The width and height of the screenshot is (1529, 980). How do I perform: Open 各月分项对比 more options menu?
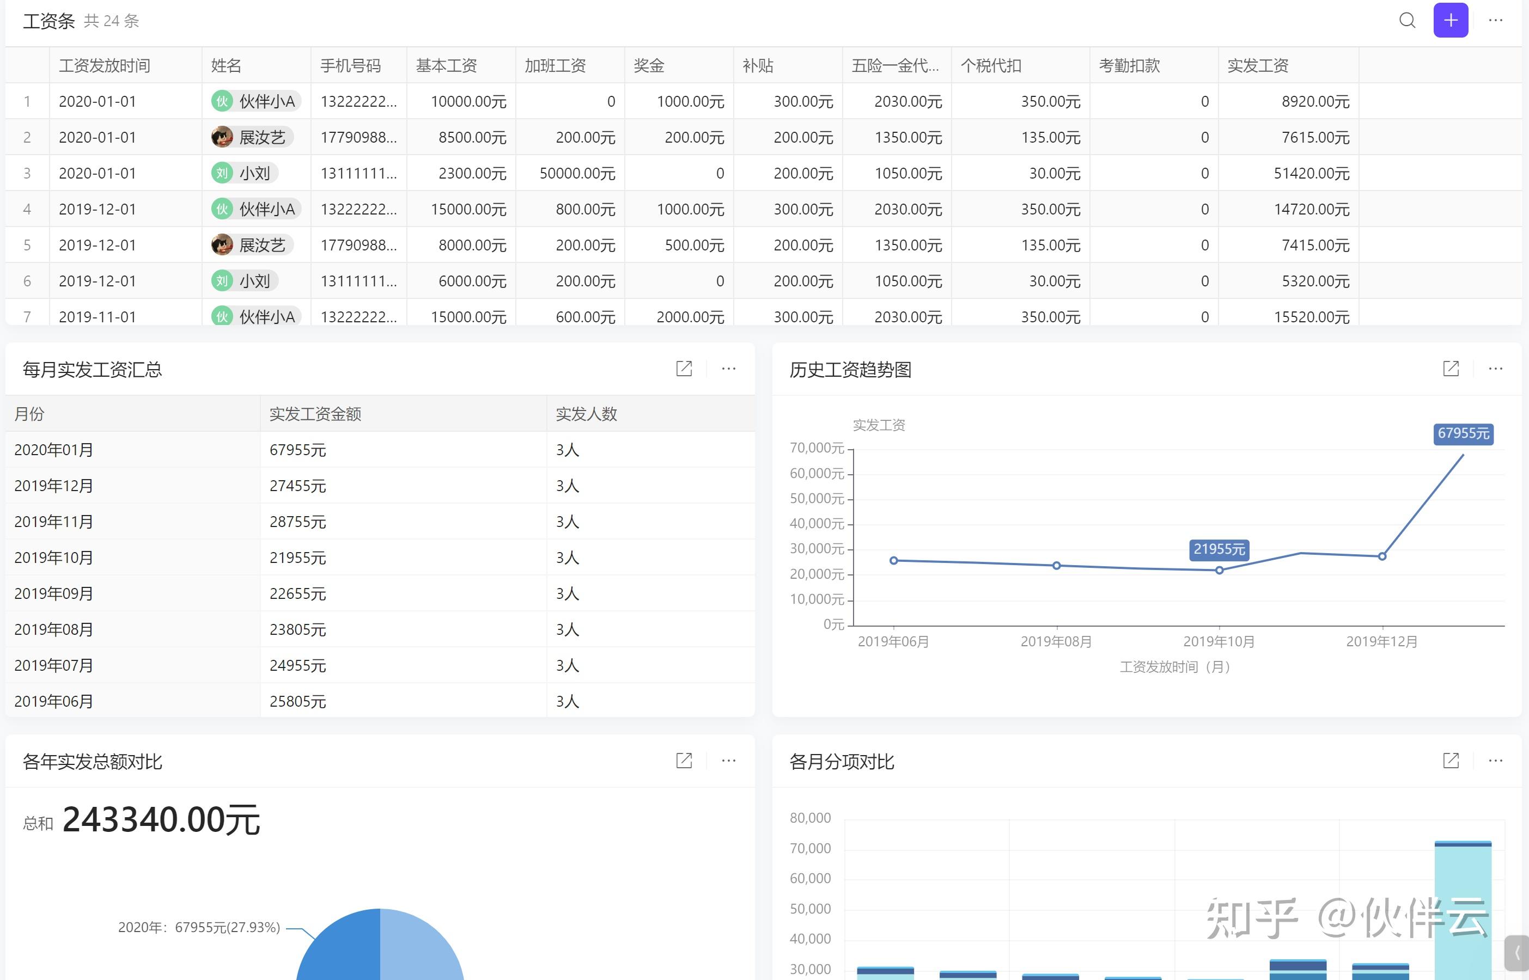click(1495, 761)
